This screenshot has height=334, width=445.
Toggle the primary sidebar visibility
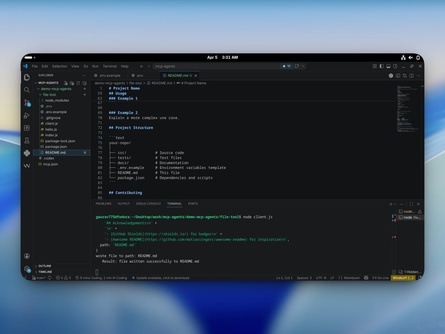(382, 66)
